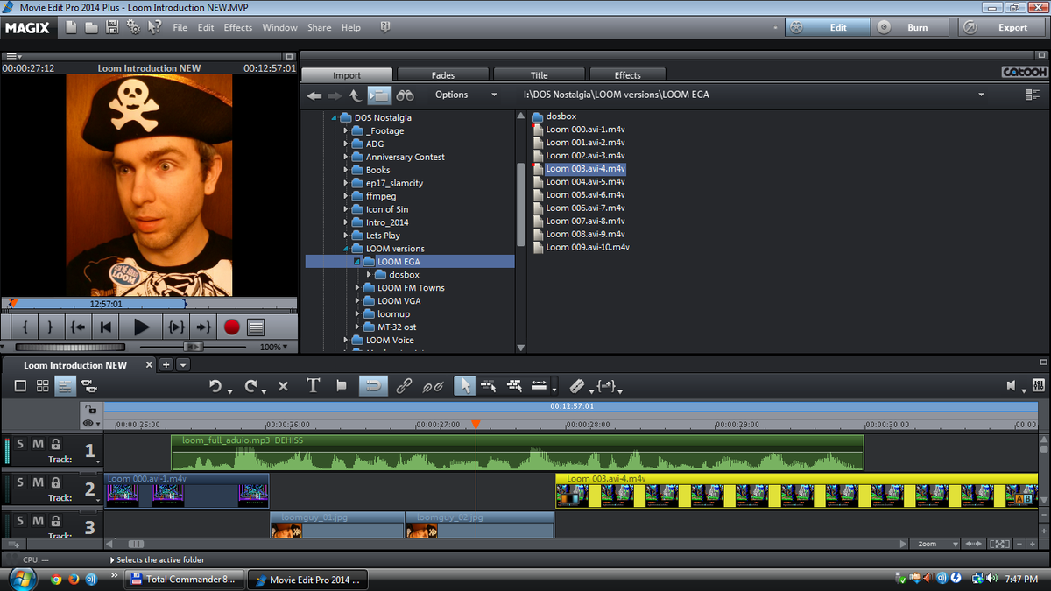Open the Share menu
Screen dimensions: 1051x591
point(320,27)
